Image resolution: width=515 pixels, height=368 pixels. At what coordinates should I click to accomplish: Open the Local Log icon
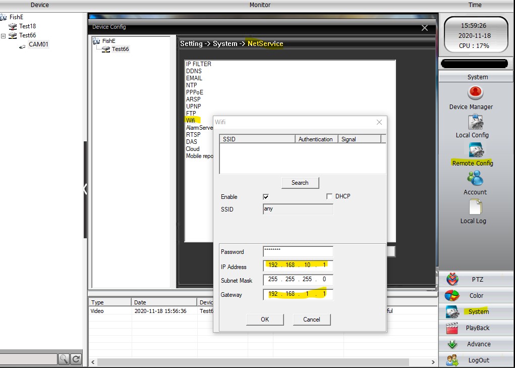475,207
